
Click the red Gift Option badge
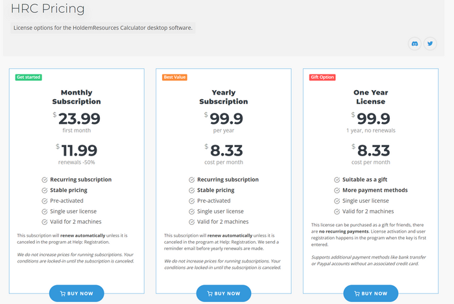click(x=322, y=77)
